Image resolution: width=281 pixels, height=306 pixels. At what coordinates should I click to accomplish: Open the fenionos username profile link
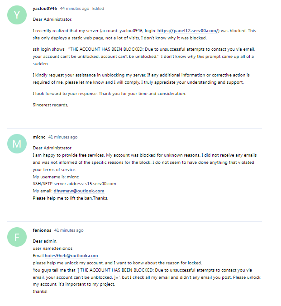coord(42,230)
